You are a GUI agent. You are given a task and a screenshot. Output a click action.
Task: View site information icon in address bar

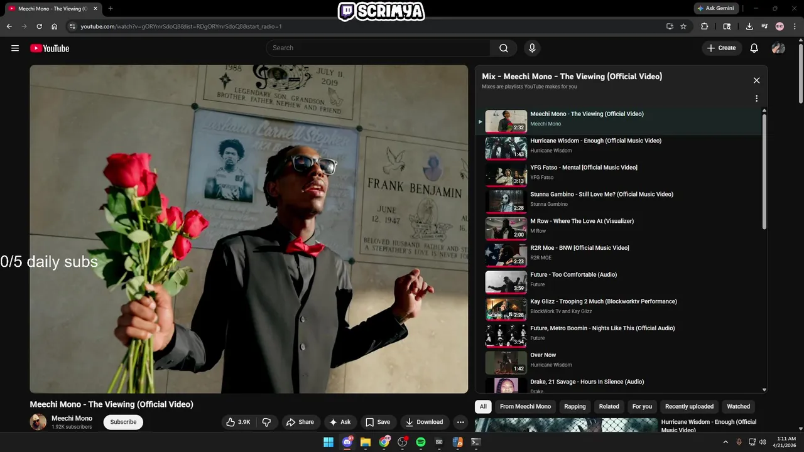(72, 26)
